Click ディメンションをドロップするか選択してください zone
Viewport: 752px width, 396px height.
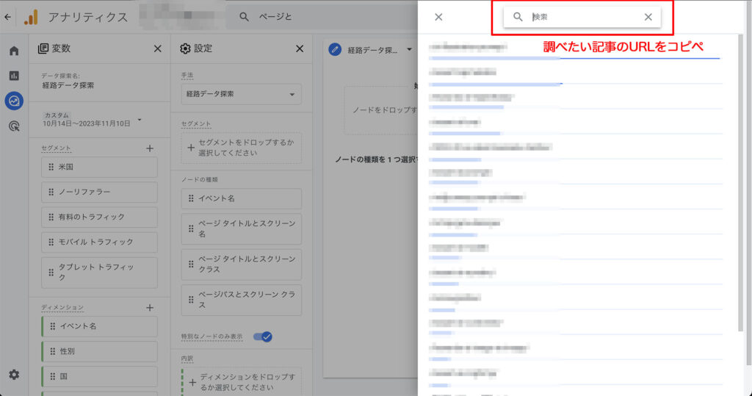[x=241, y=383]
